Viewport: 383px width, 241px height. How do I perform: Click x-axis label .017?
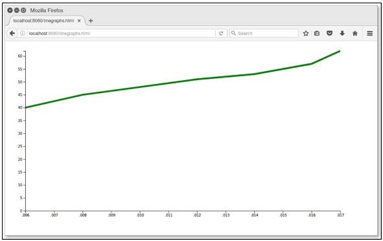(x=340, y=215)
